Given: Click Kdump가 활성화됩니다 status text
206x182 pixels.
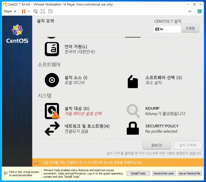Looking at the screenshot, I should (x=165, y=114).
